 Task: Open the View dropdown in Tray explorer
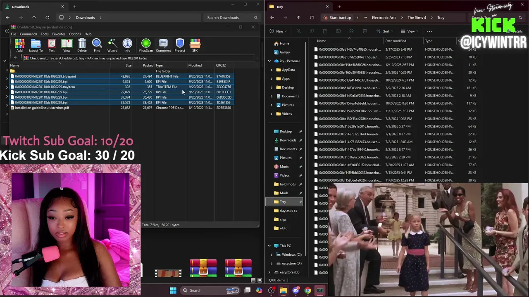pos(409,31)
